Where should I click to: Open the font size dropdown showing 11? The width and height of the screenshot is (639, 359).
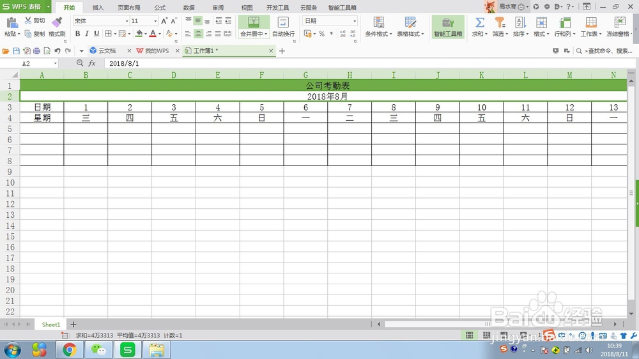pyautogui.click(x=155, y=21)
